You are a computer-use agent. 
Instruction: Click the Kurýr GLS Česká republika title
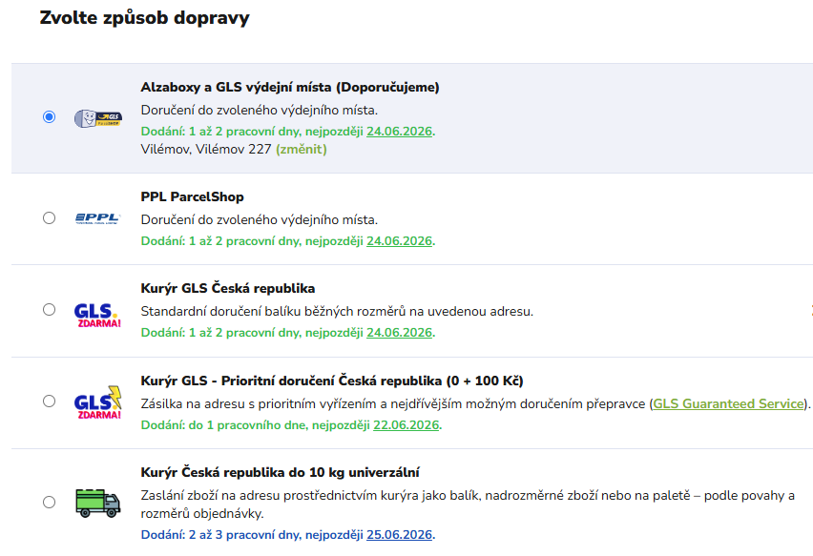pos(228,288)
